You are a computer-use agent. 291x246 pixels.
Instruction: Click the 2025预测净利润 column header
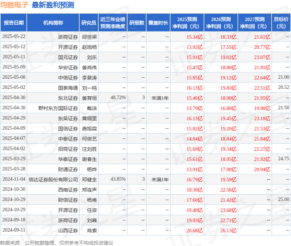point(187,23)
